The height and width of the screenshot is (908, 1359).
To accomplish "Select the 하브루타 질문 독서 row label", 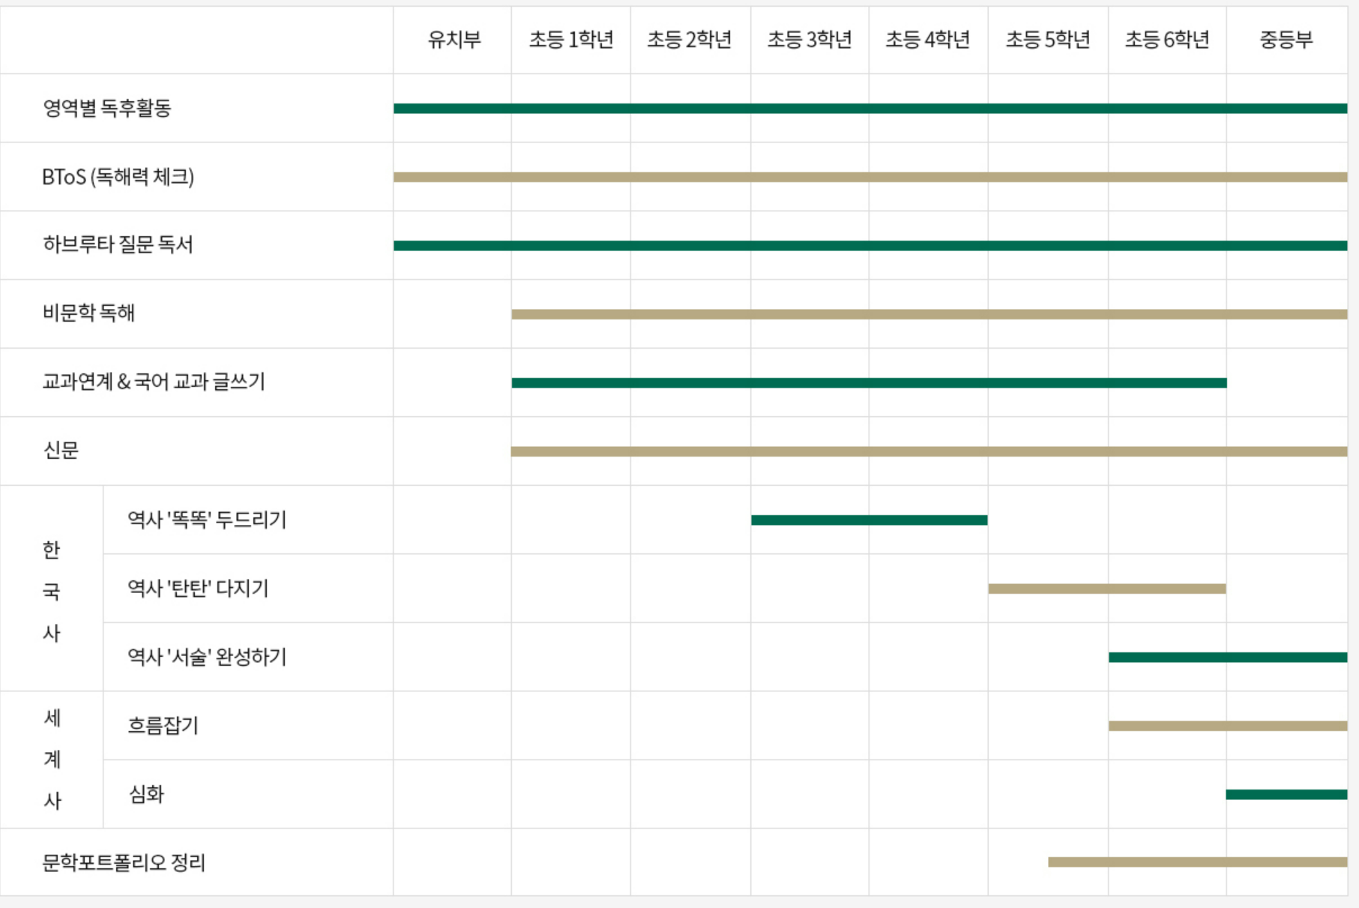I will (118, 244).
